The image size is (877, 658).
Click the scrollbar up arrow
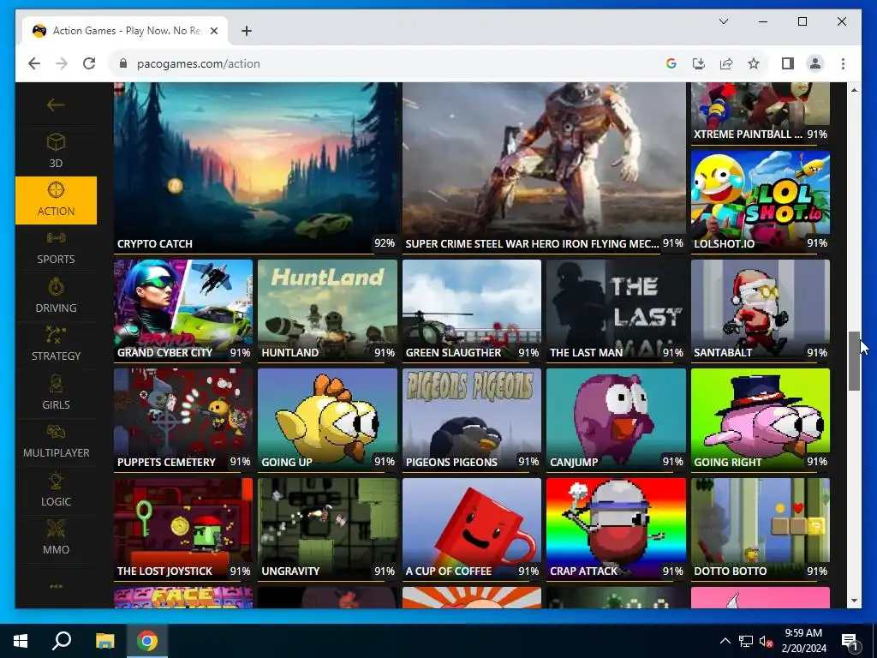pyautogui.click(x=854, y=89)
